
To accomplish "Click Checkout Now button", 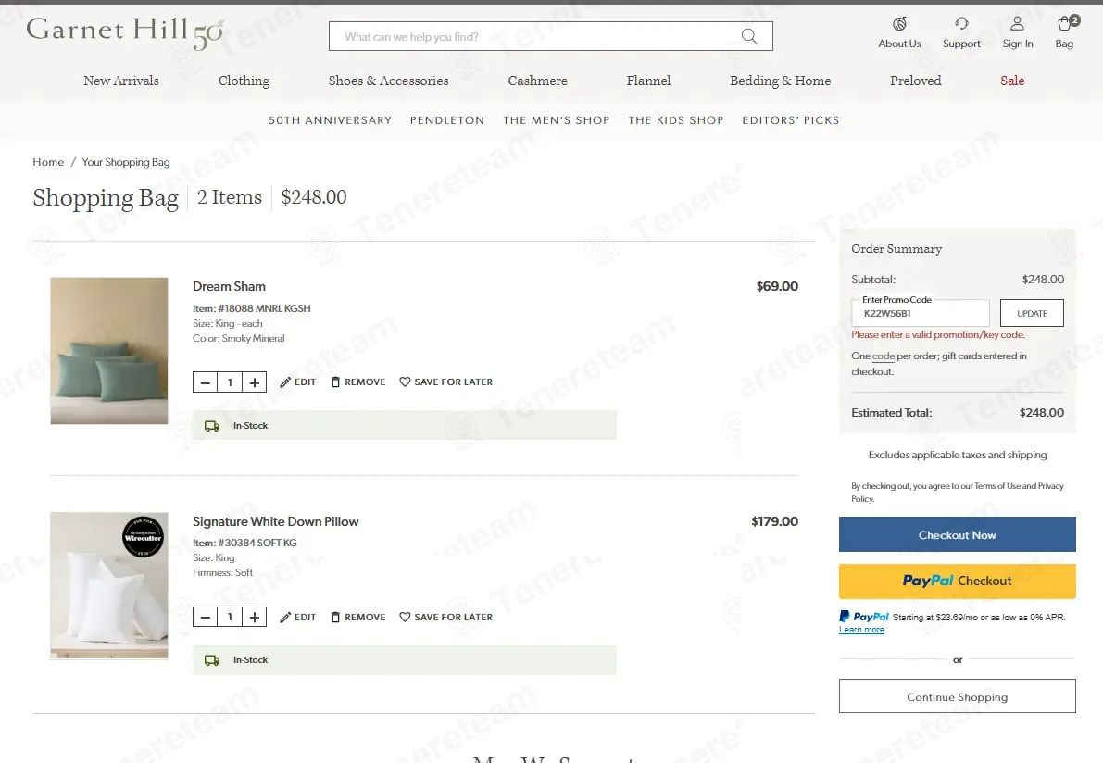I will pyautogui.click(x=958, y=535).
